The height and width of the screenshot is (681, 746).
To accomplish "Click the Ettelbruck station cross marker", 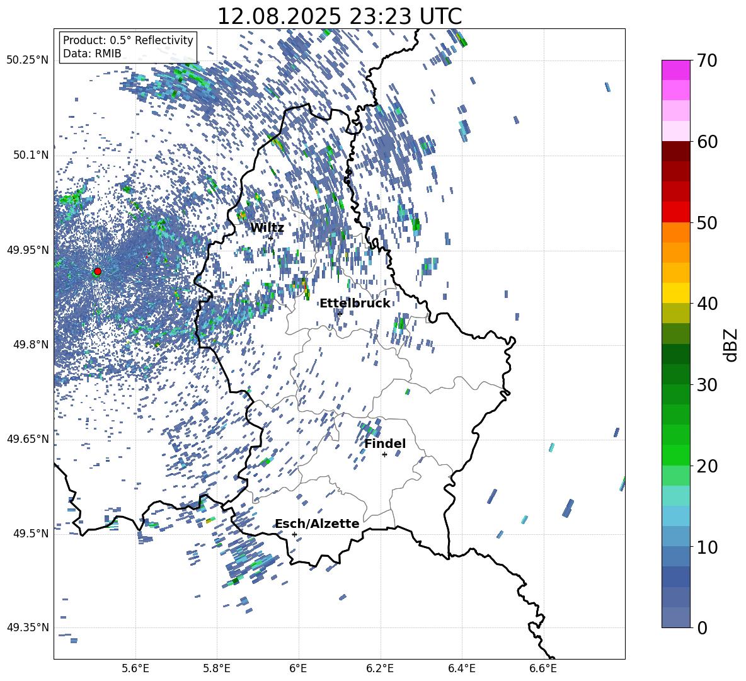I will (x=339, y=314).
